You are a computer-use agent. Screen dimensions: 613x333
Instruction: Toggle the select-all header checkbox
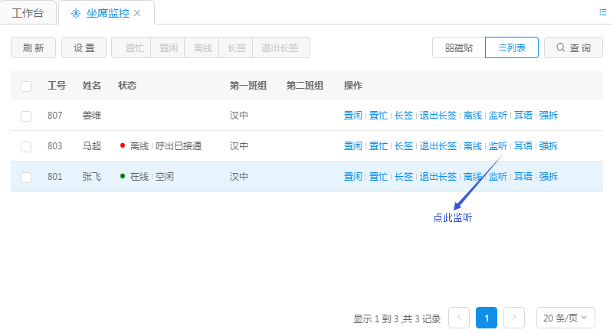26,86
